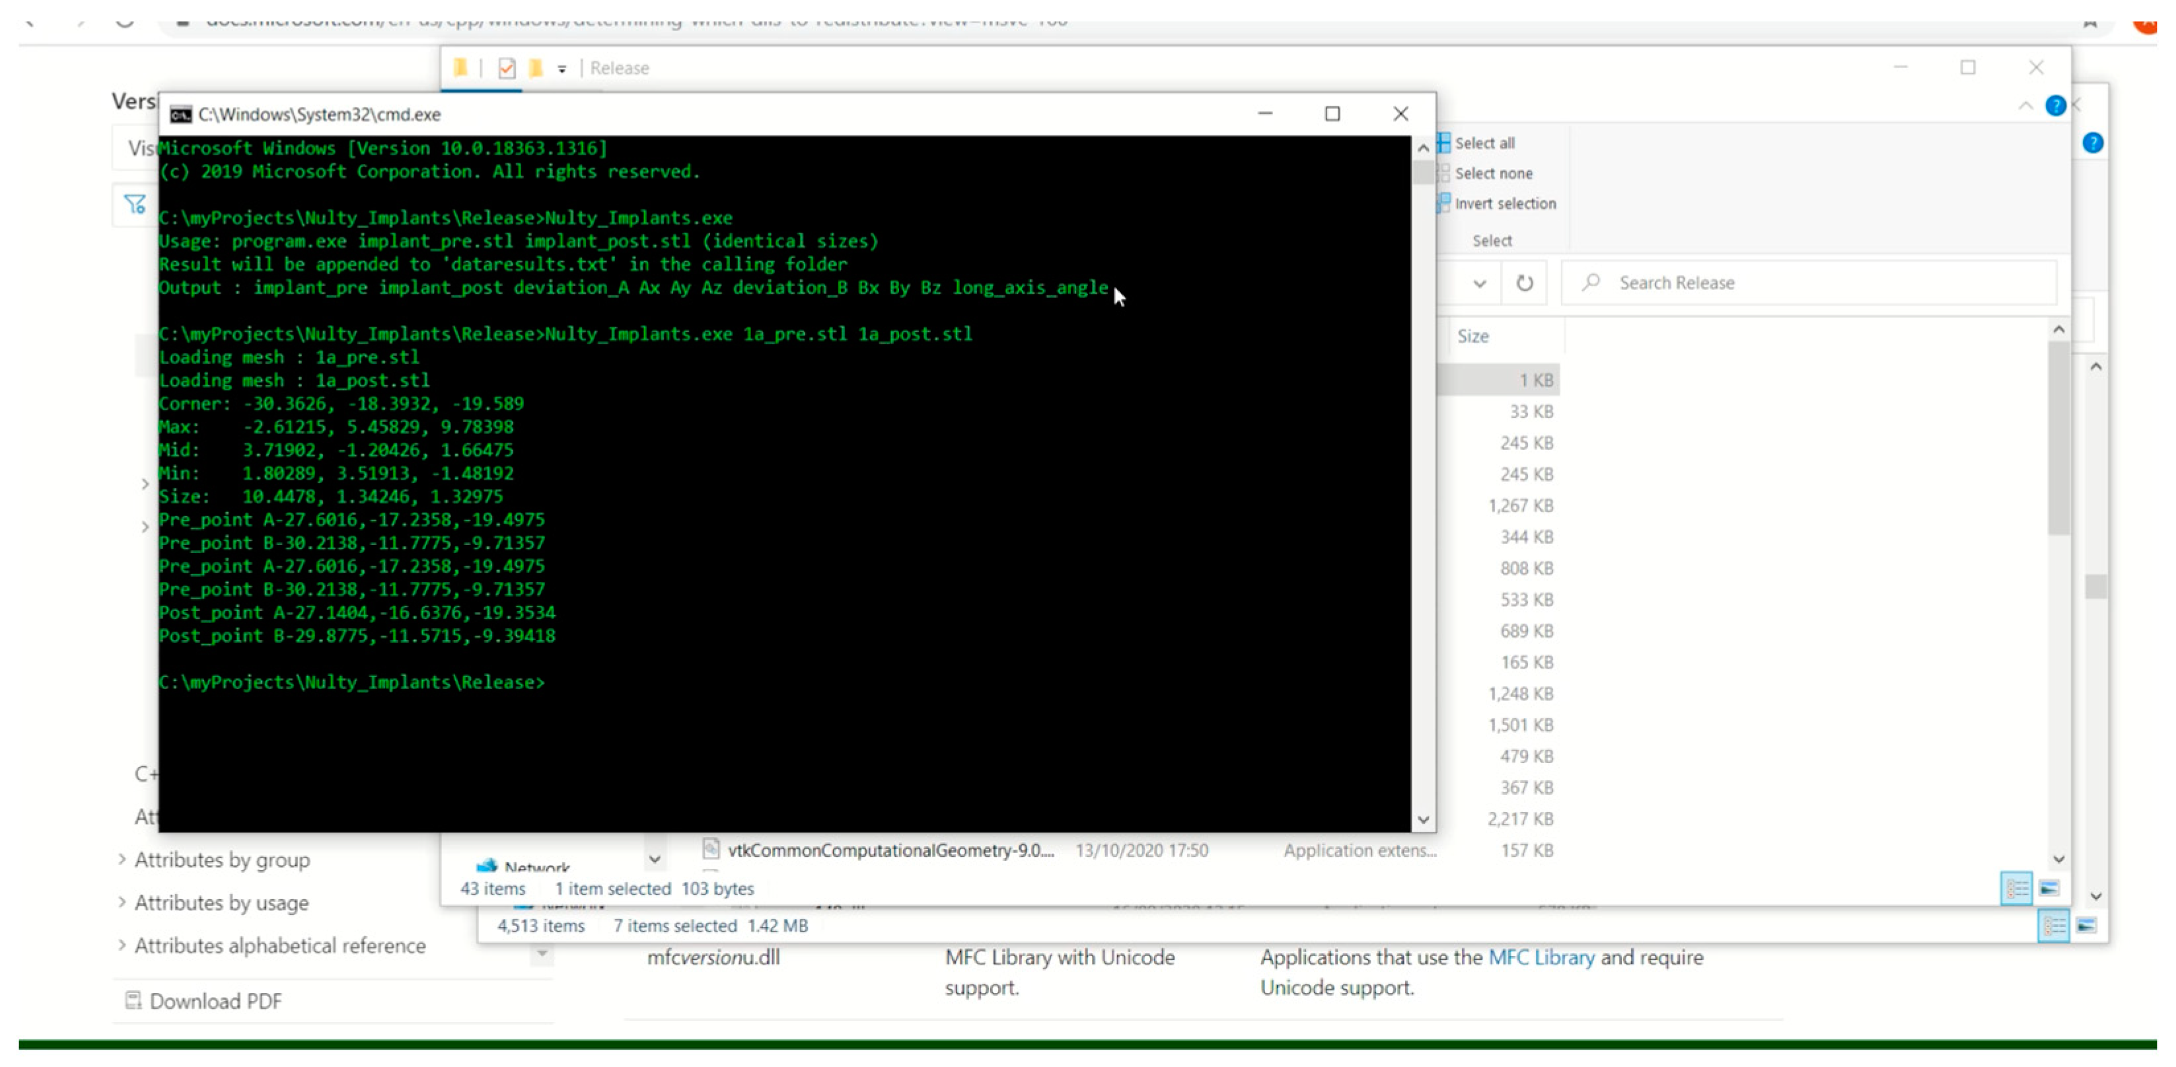Viewport: 2176px width, 1067px height.
Task: Click the Properties checkmark icon in quick access toolbar
Action: [x=507, y=69]
